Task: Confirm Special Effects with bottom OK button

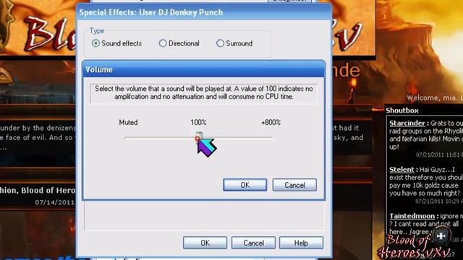Action: (205, 243)
